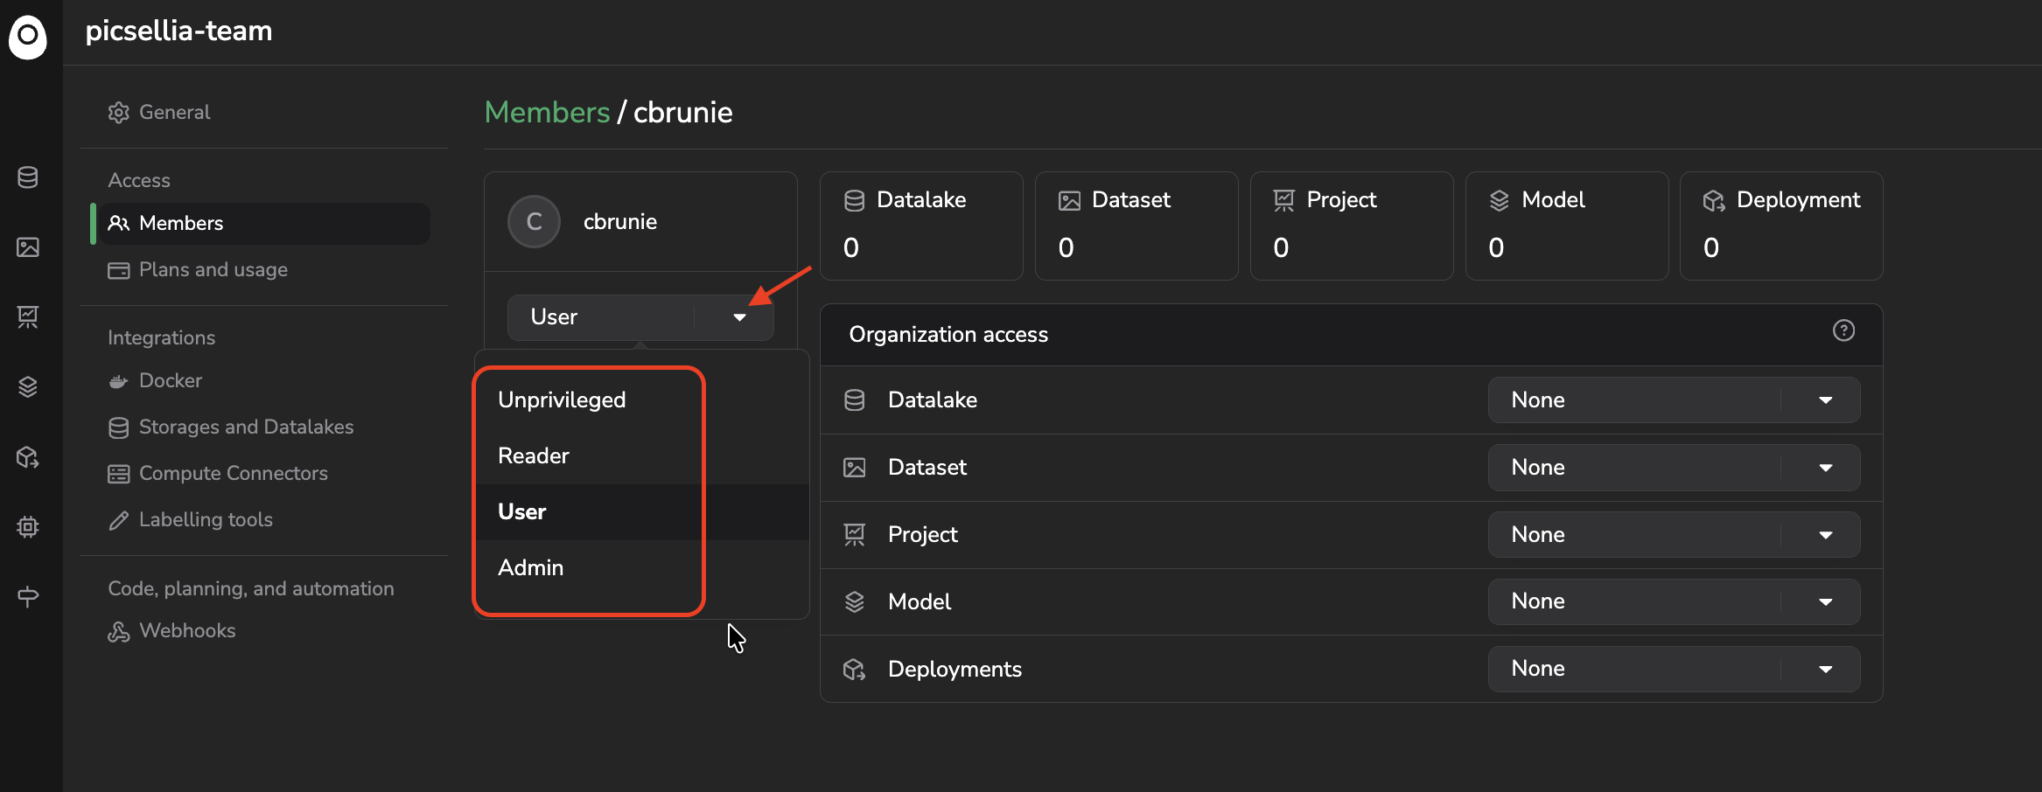Click the Deployment count card label
The height and width of the screenshot is (792, 2042).
(x=1798, y=199)
